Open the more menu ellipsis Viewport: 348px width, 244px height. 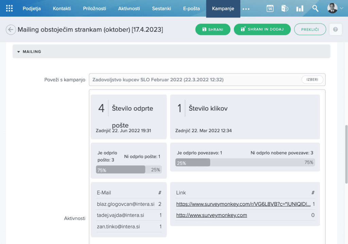(x=246, y=9)
